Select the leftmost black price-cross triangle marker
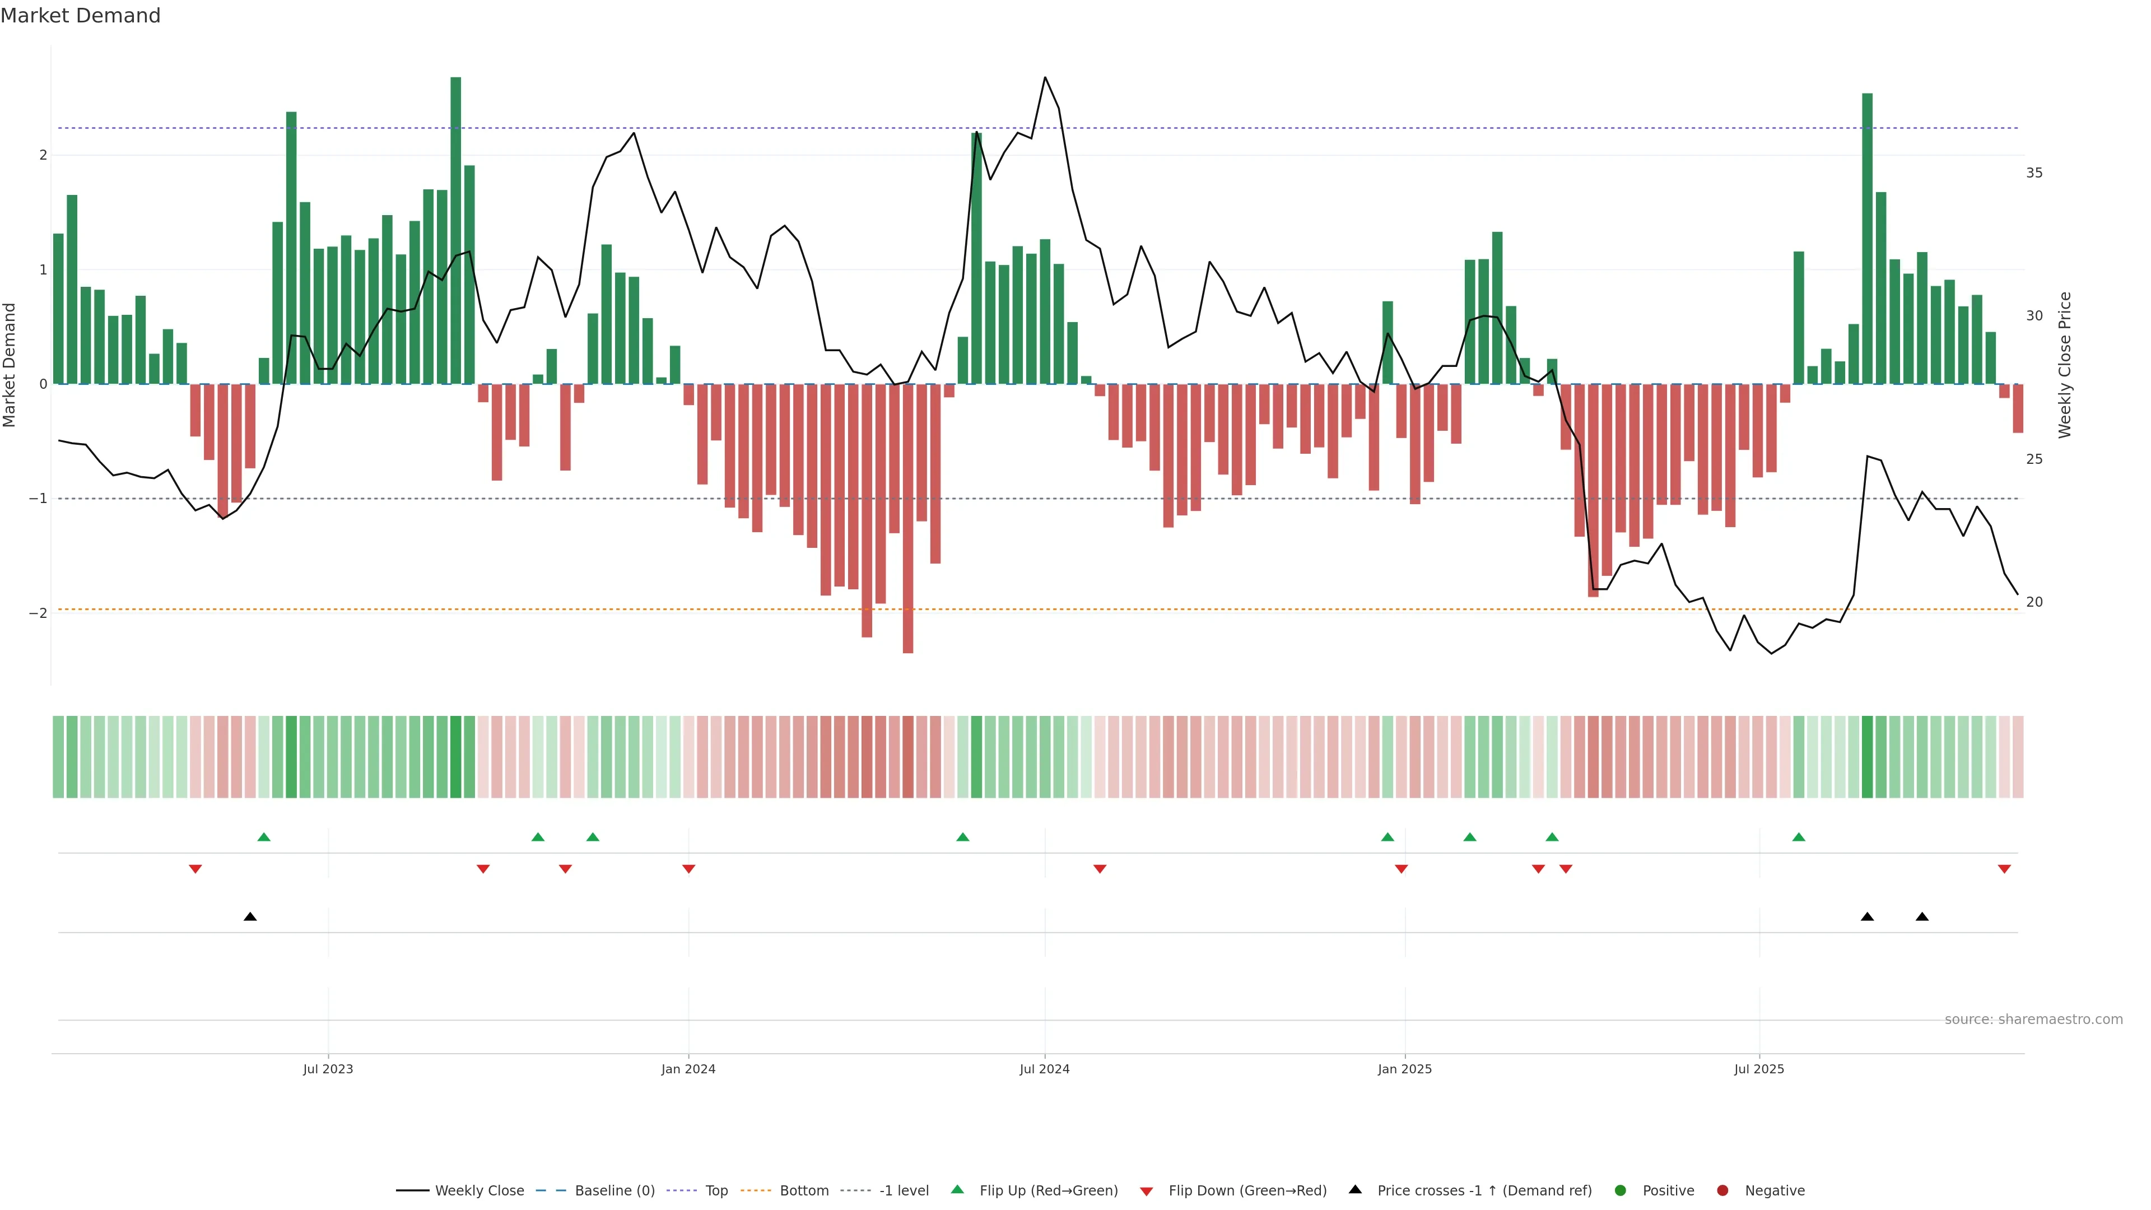The width and height of the screenshot is (2151, 1210). [250, 917]
